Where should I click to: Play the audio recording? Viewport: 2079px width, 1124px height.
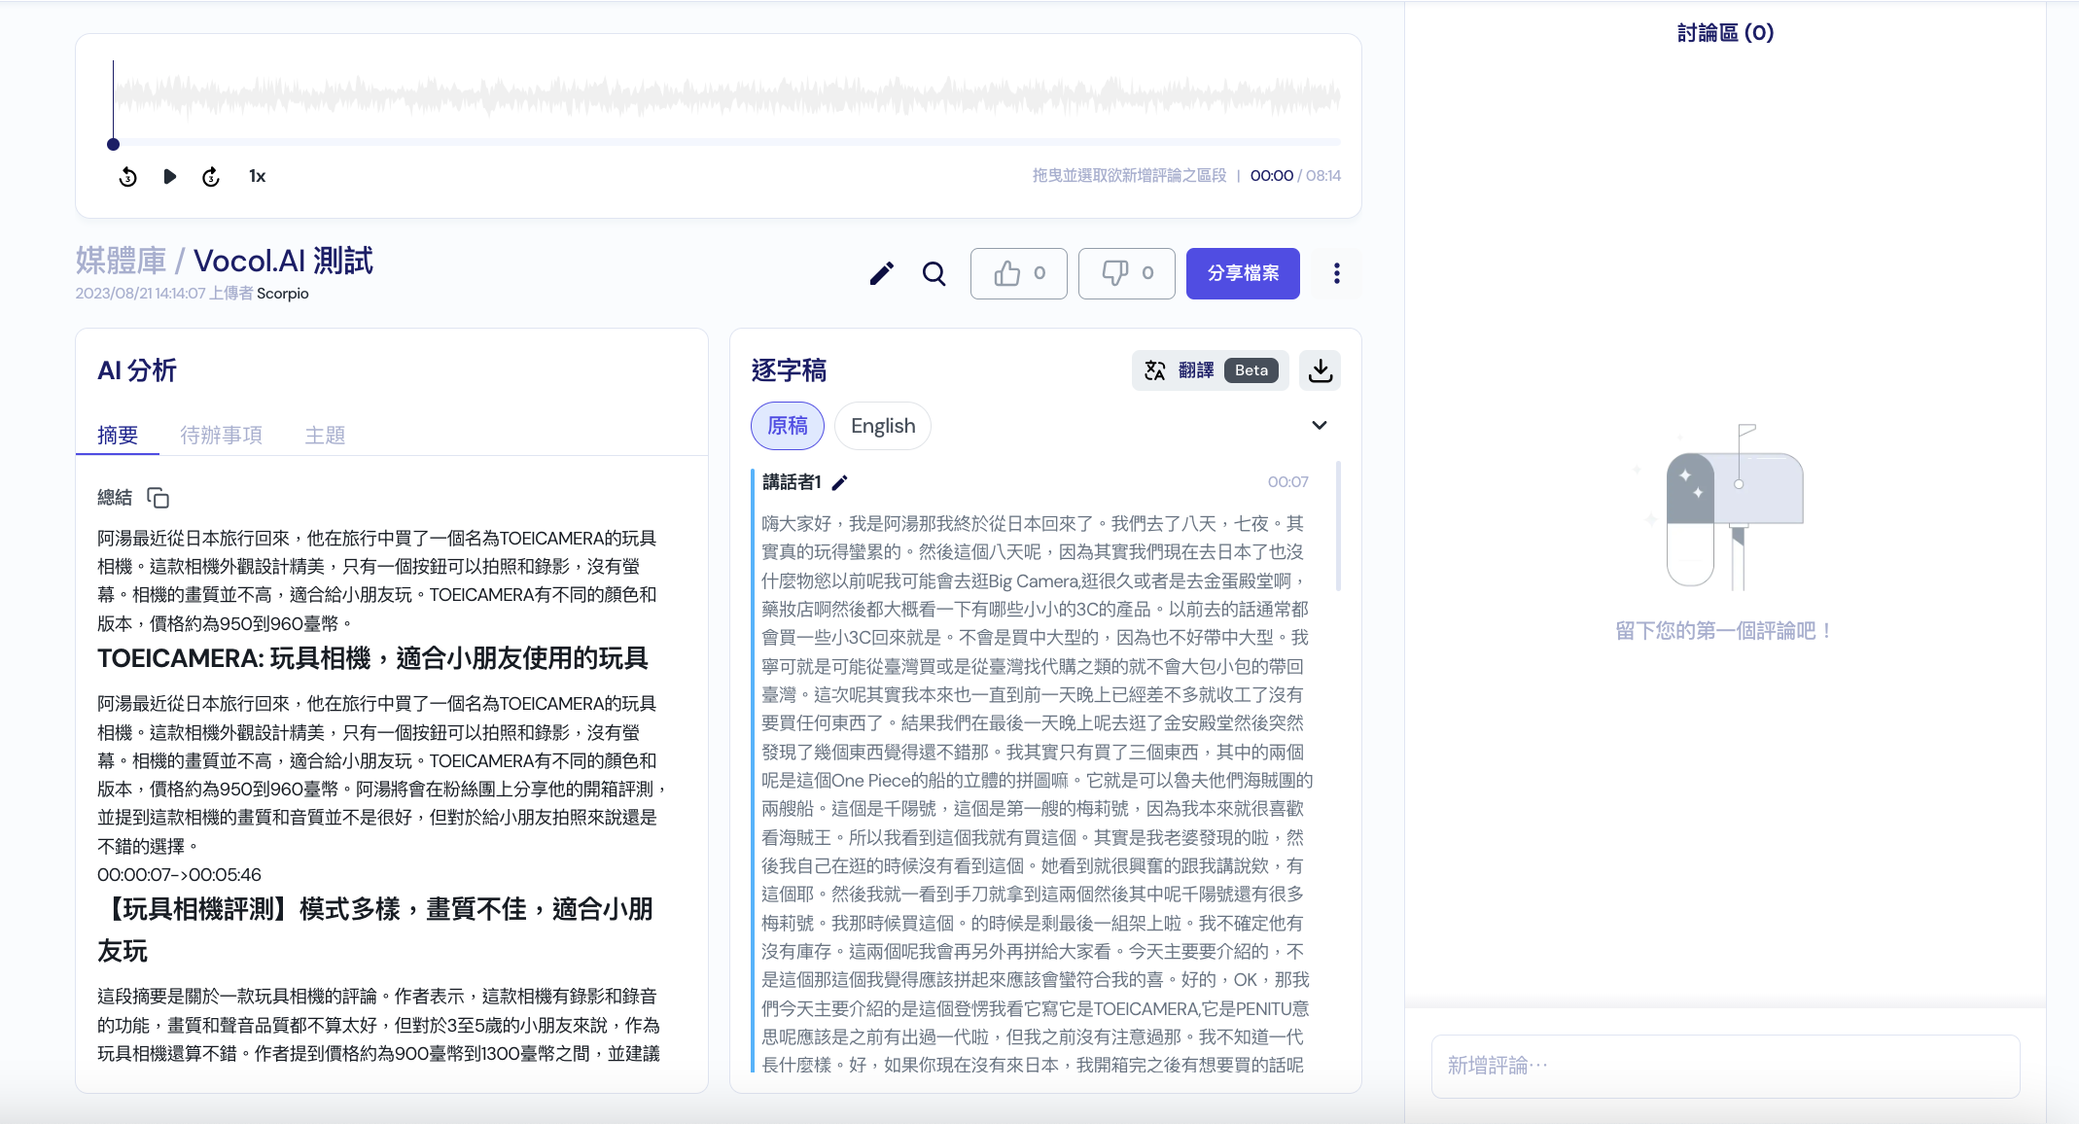170,177
